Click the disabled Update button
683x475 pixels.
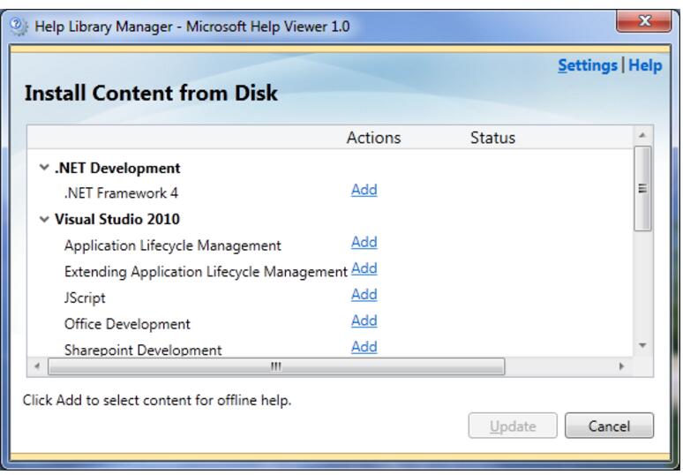513,426
